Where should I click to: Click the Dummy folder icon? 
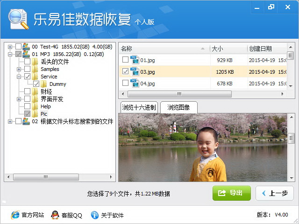43,84
